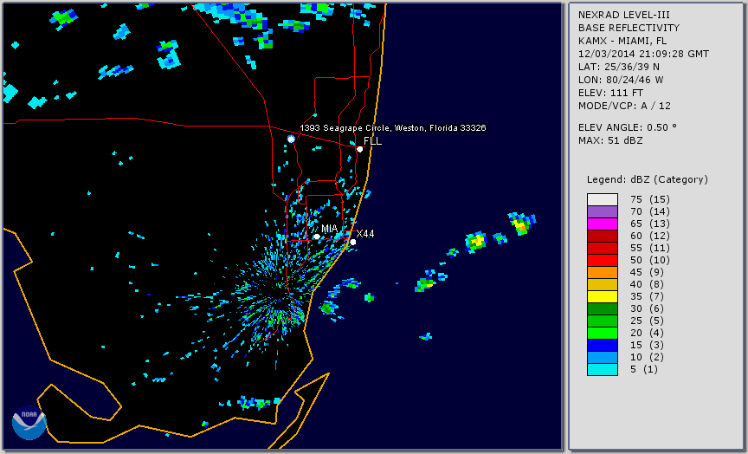
Task: Click the FLL airport text label
Action: click(372, 141)
